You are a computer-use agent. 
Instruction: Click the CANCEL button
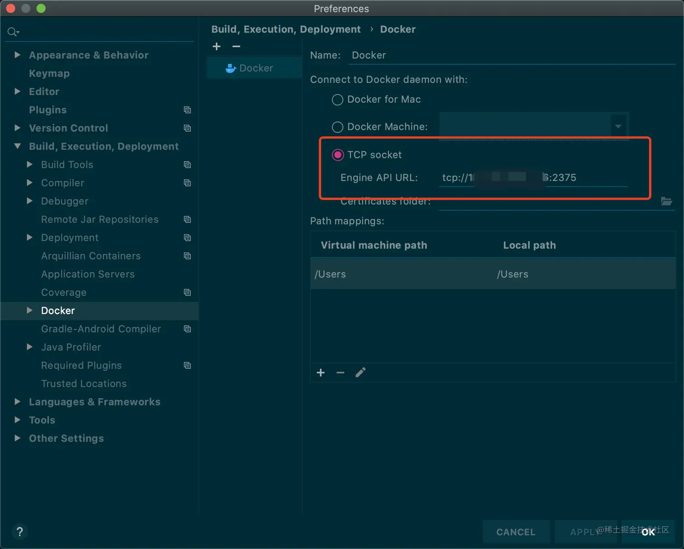click(516, 532)
